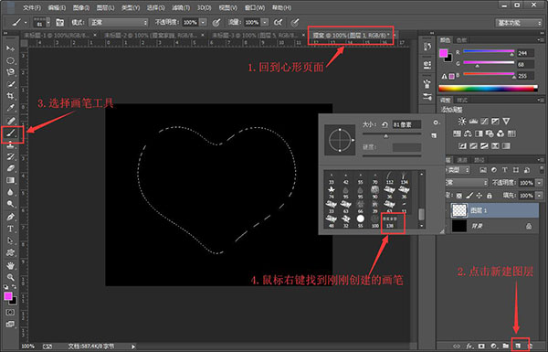Select the Pen tool

[10, 217]
